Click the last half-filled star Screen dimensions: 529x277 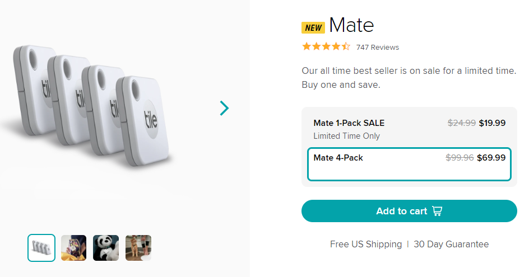tap(346, 47)
